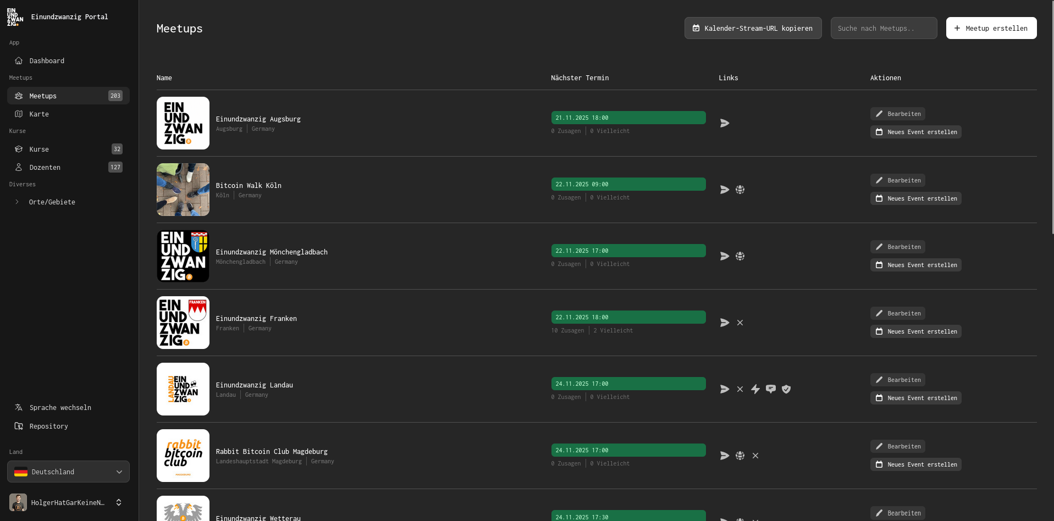Select Sprache wechseln in sidebar
Screen dimensions: 1054x521
pyautogui.click(x=60, y=407)
